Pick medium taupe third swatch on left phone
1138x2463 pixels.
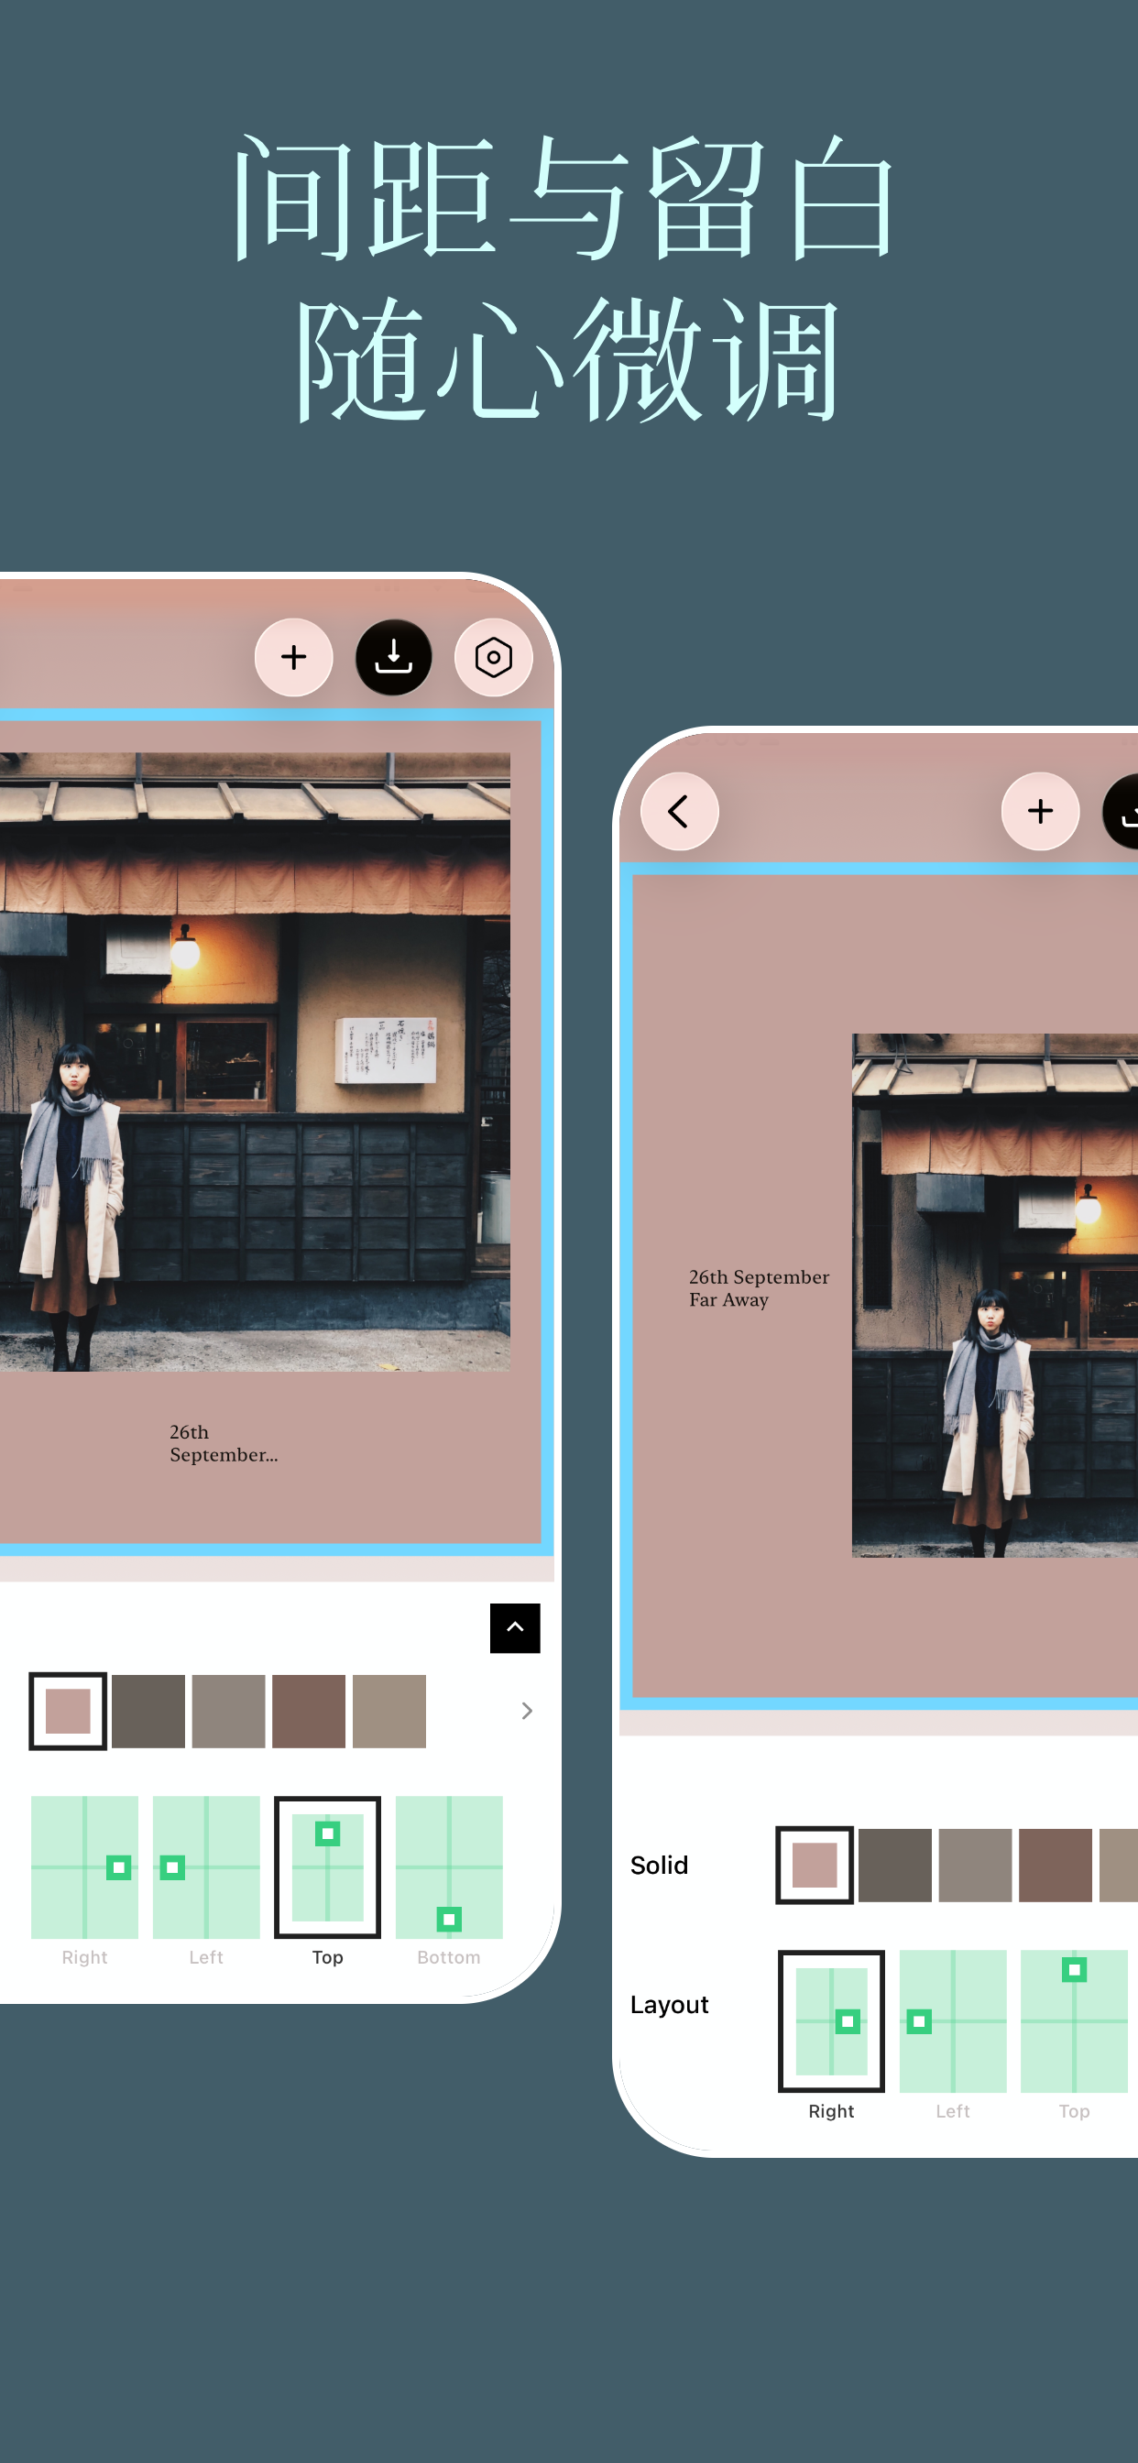click(228, 1711)
